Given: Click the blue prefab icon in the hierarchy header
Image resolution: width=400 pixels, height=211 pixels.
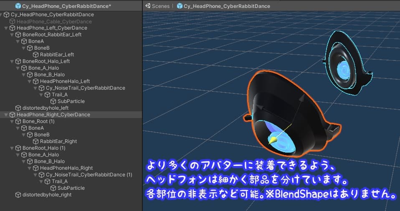Looking at the screenshot, I should click(x=18, y=6).
